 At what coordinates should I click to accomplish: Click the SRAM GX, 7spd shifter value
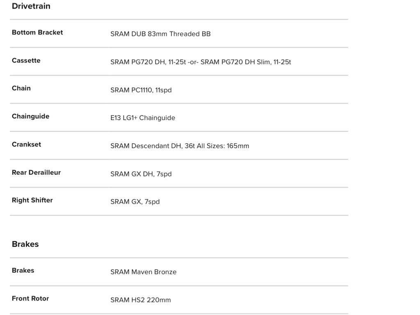coord(135,202)
